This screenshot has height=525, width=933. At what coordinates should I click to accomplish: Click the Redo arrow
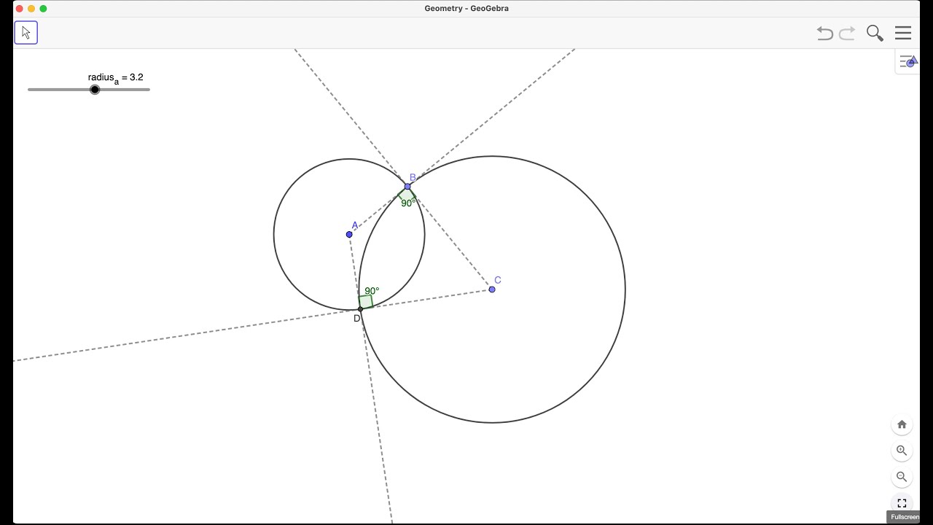click(x=847, y=33)
